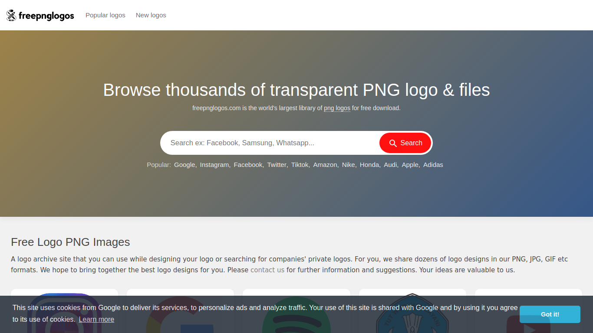The width and height of the screenshot is (593, 333).
Task: Open the Google logo thumbnail card
Action: point(180,311)
